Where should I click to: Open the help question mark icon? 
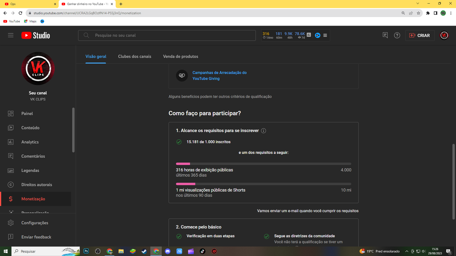coord(397,35)
